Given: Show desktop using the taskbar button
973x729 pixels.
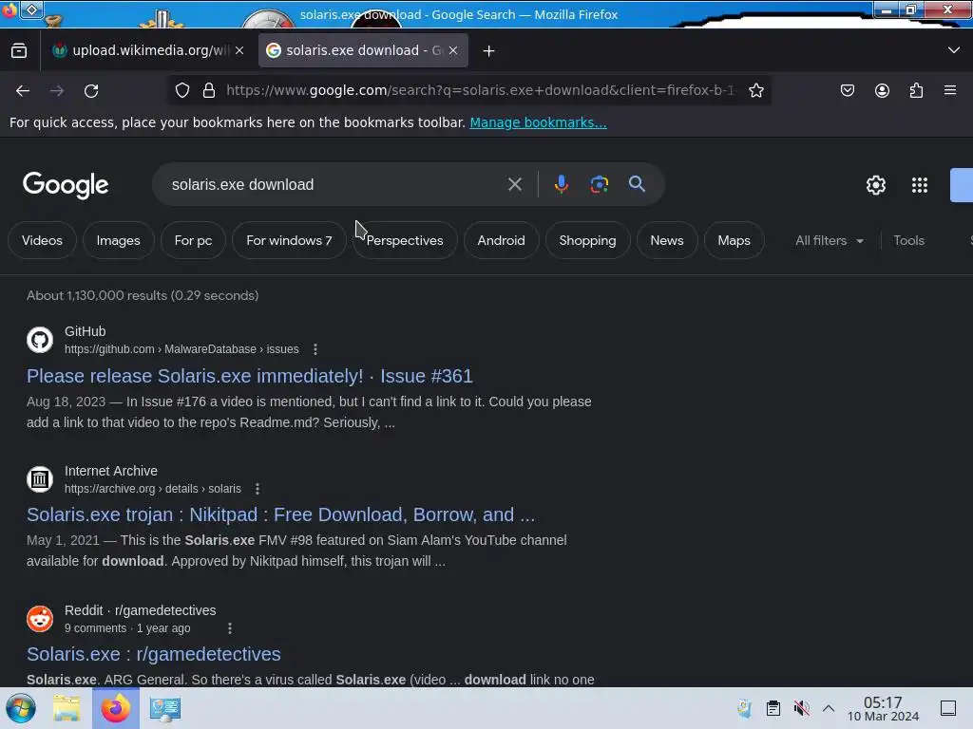Looking at the screenshot, I should tap(947, 708).
